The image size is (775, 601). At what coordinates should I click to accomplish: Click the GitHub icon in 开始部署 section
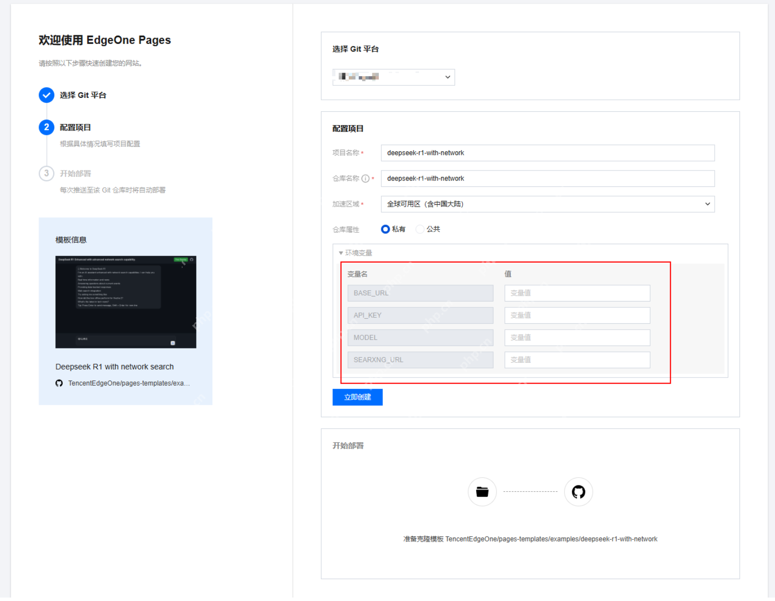tap(578, 492)
